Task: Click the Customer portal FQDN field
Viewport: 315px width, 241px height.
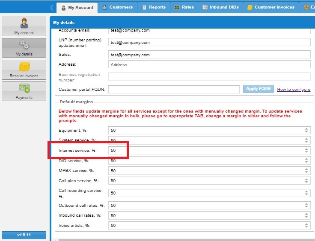Action: point(174,89)
